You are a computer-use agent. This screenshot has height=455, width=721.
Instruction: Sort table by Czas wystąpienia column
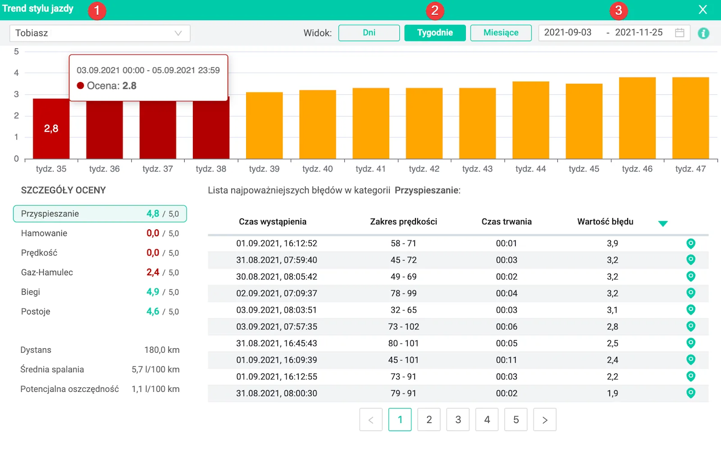[273, 222]
